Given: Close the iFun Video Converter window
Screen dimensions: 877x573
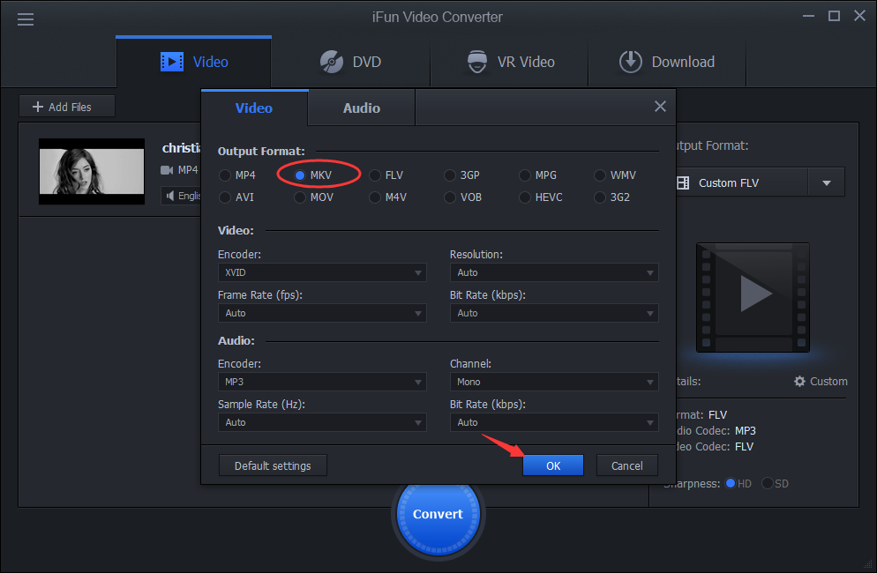Looking at the screenshot, I should click(859, 16).
